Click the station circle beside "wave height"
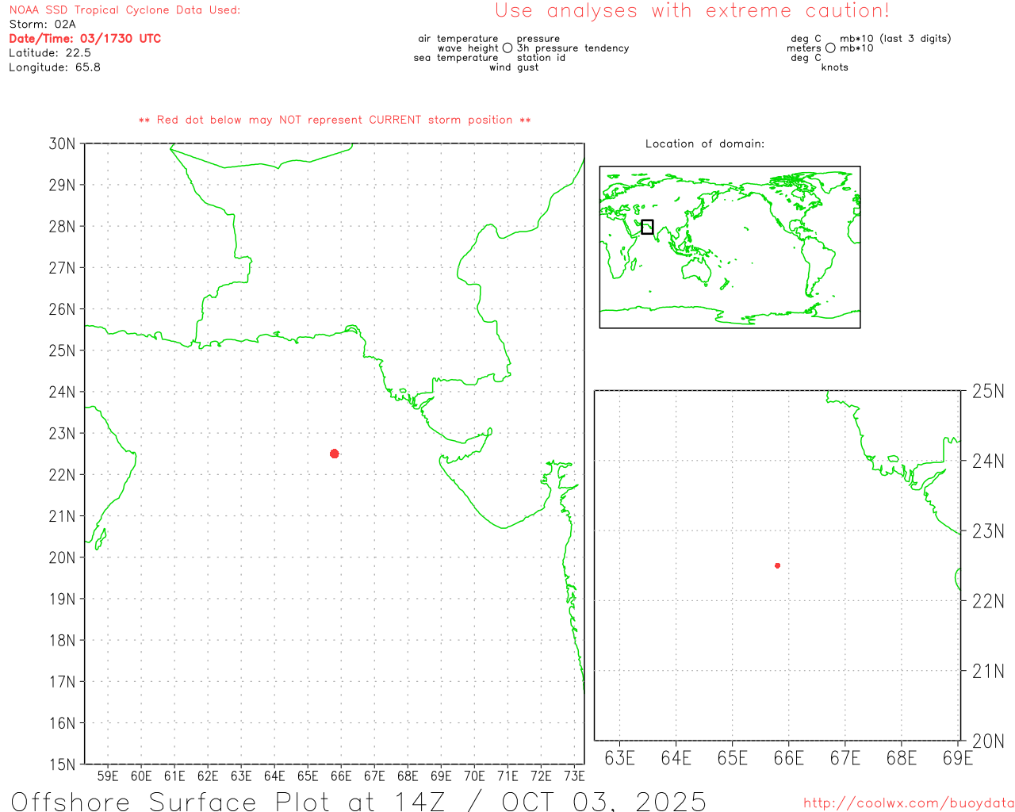 click(507, 48)
